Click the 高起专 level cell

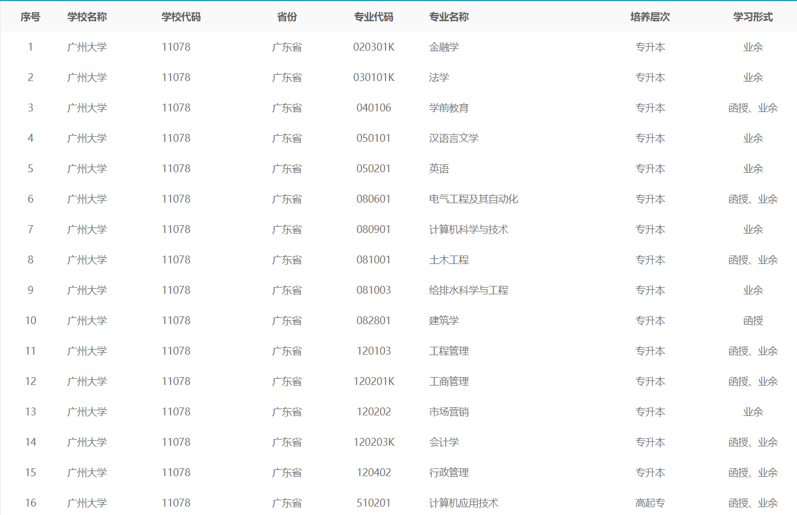650,503
